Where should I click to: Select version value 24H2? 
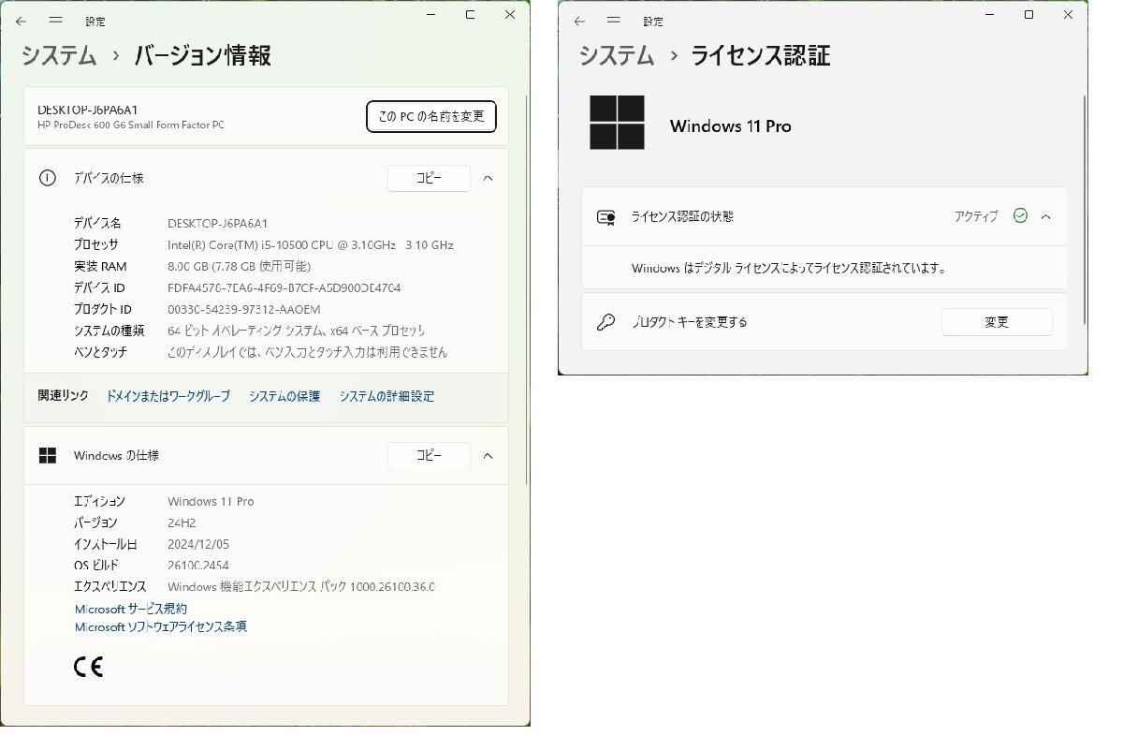[x=182, y=523]
